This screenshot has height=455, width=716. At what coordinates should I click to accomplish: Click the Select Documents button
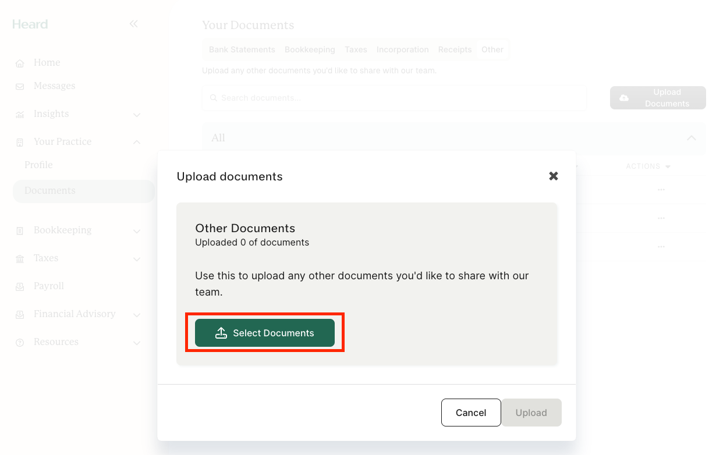(x=265, y=333)
